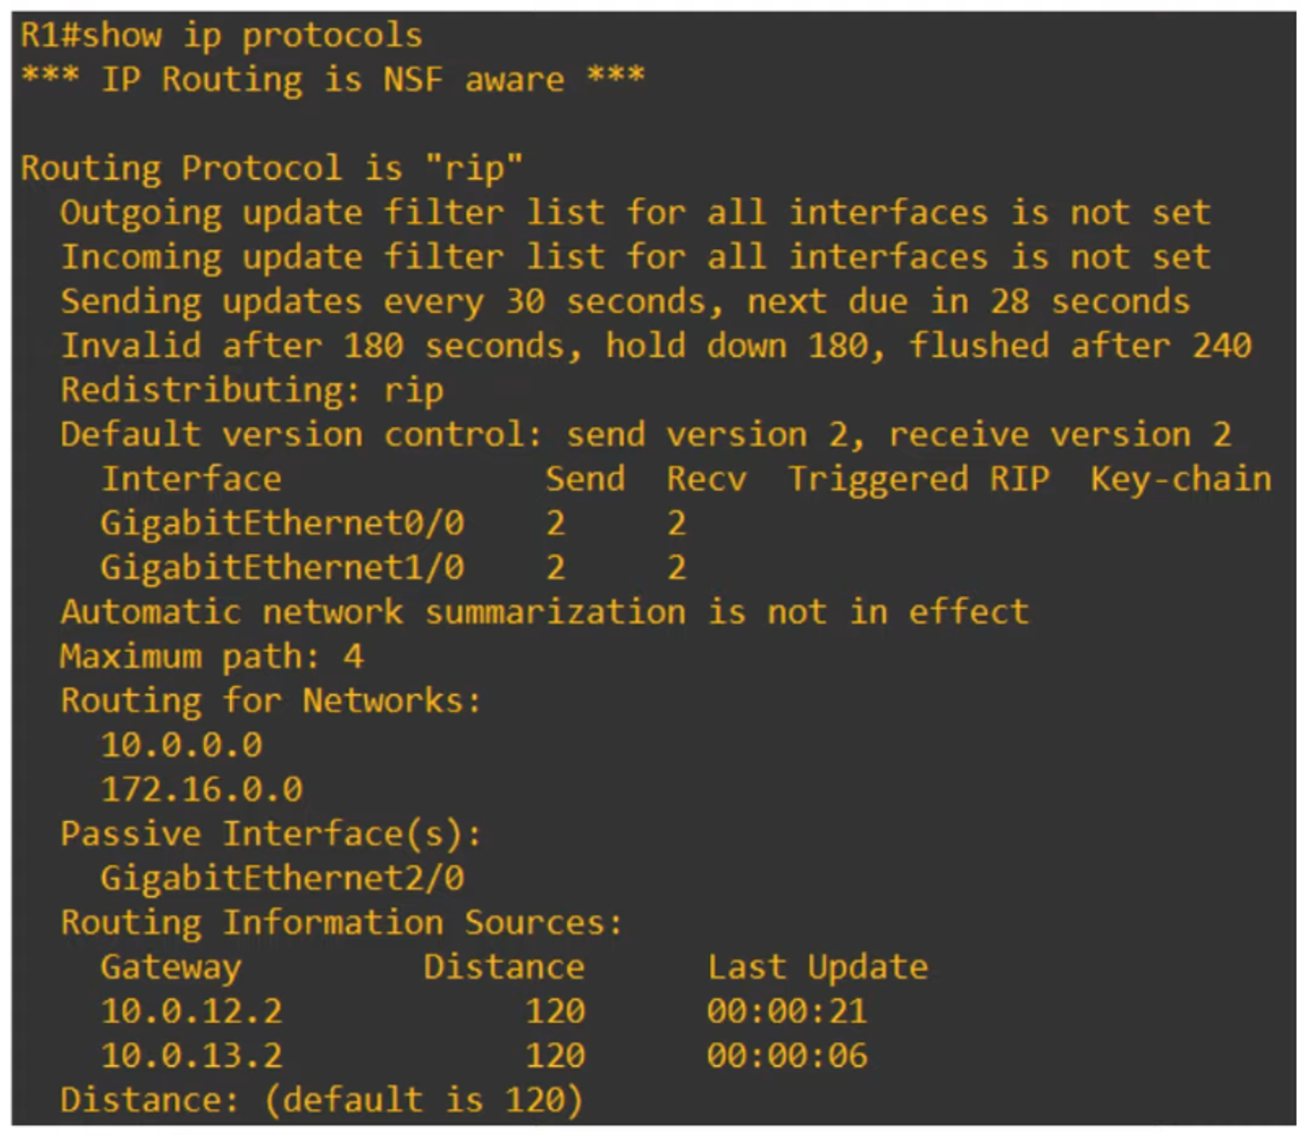Click the gateway address 10.0.12.2
This screenshot has width=1301, height=1135.
click(191, 1011)
